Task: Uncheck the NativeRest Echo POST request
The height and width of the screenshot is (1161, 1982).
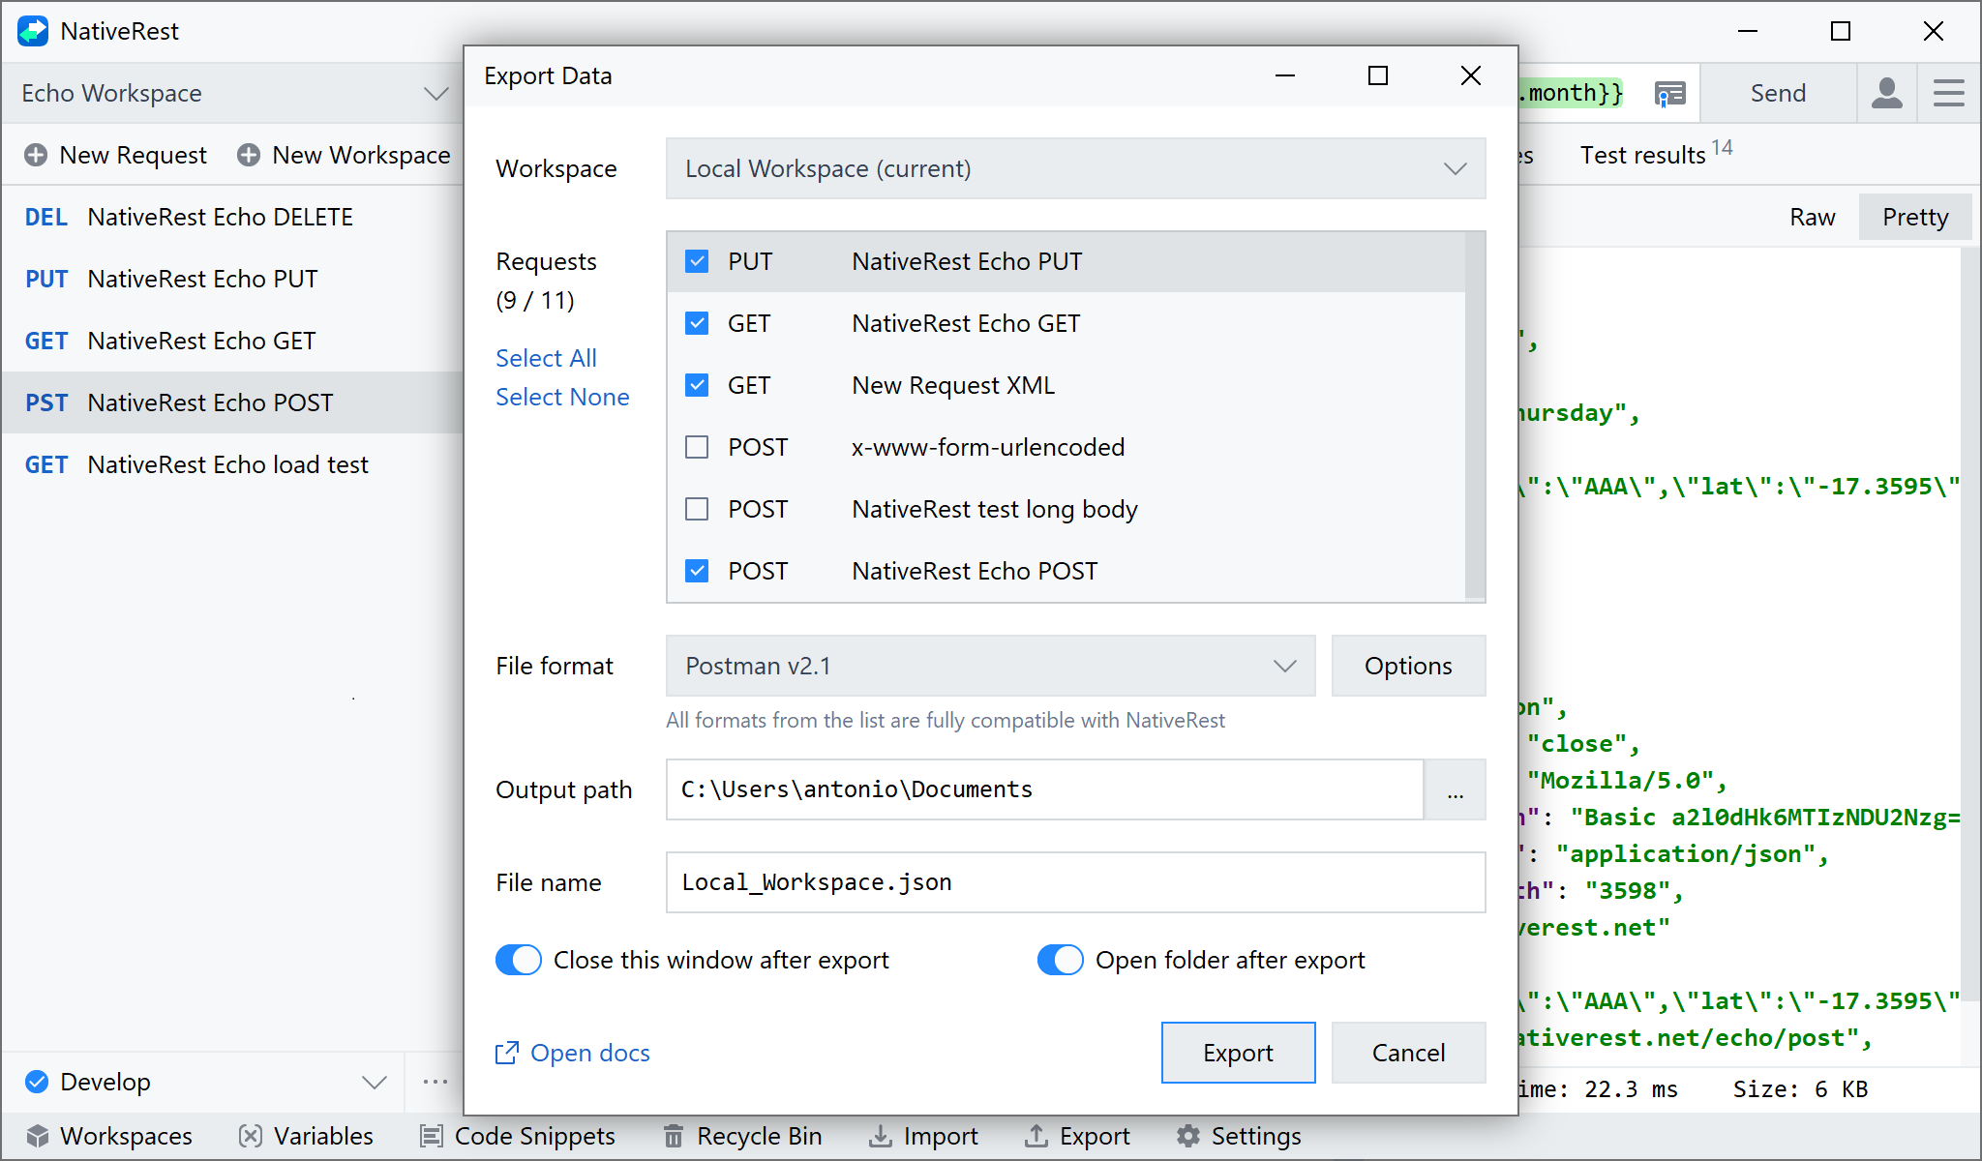Action: point(697,571)
